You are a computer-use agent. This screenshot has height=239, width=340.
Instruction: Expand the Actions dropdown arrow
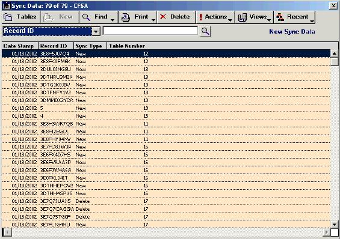230,20
